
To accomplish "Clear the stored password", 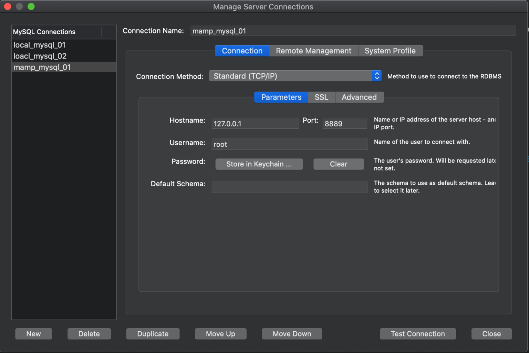I will [x=338, y=164].
